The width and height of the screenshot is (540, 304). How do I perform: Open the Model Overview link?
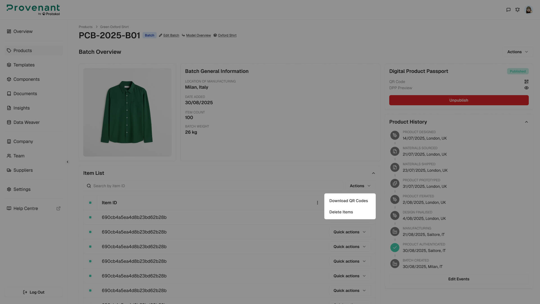click(x=198, y=35)
